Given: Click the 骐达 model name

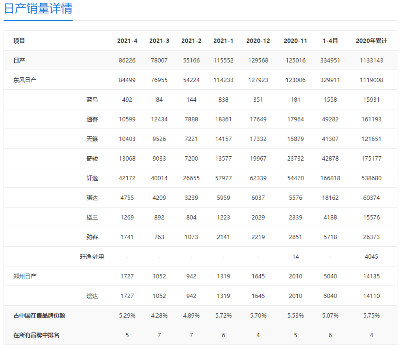Looking at the screenshot, I should tap(92, 198).
